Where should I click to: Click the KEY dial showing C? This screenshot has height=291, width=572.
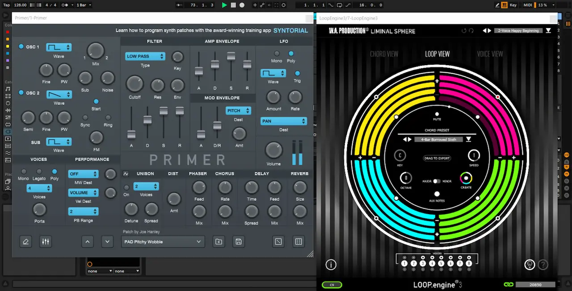point(400,155)
